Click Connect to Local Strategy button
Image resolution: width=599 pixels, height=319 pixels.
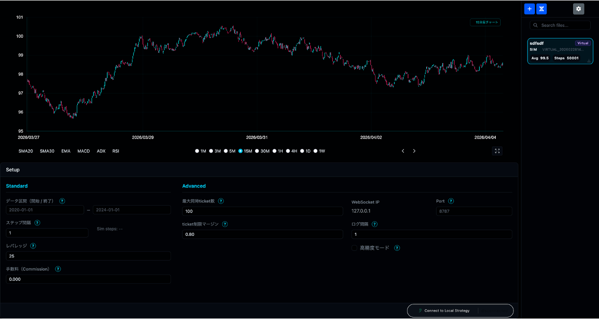[460, 311]
